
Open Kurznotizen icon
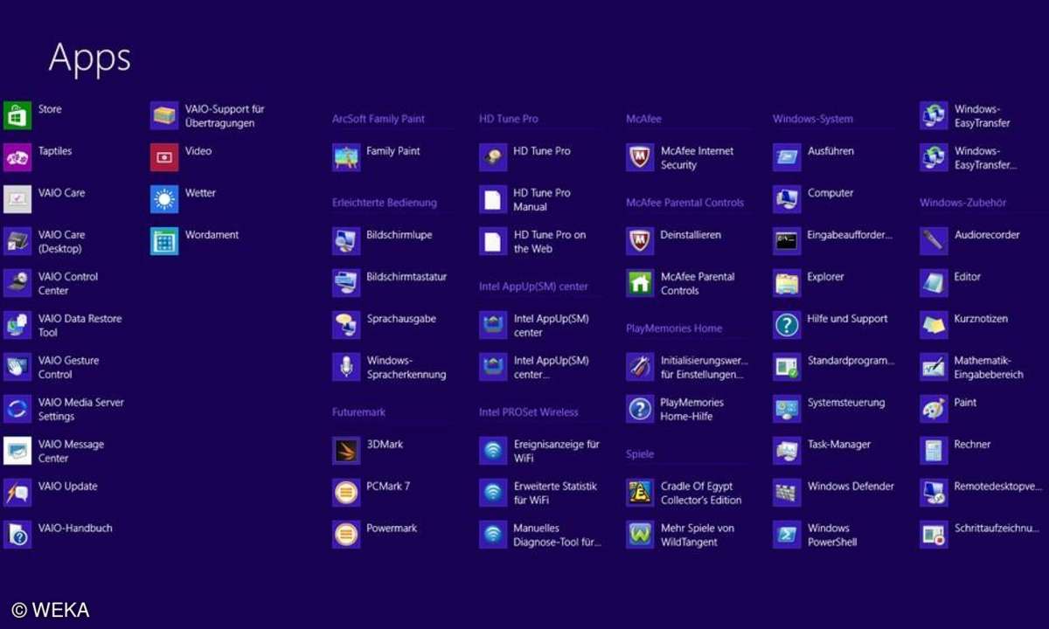point(934,325)
